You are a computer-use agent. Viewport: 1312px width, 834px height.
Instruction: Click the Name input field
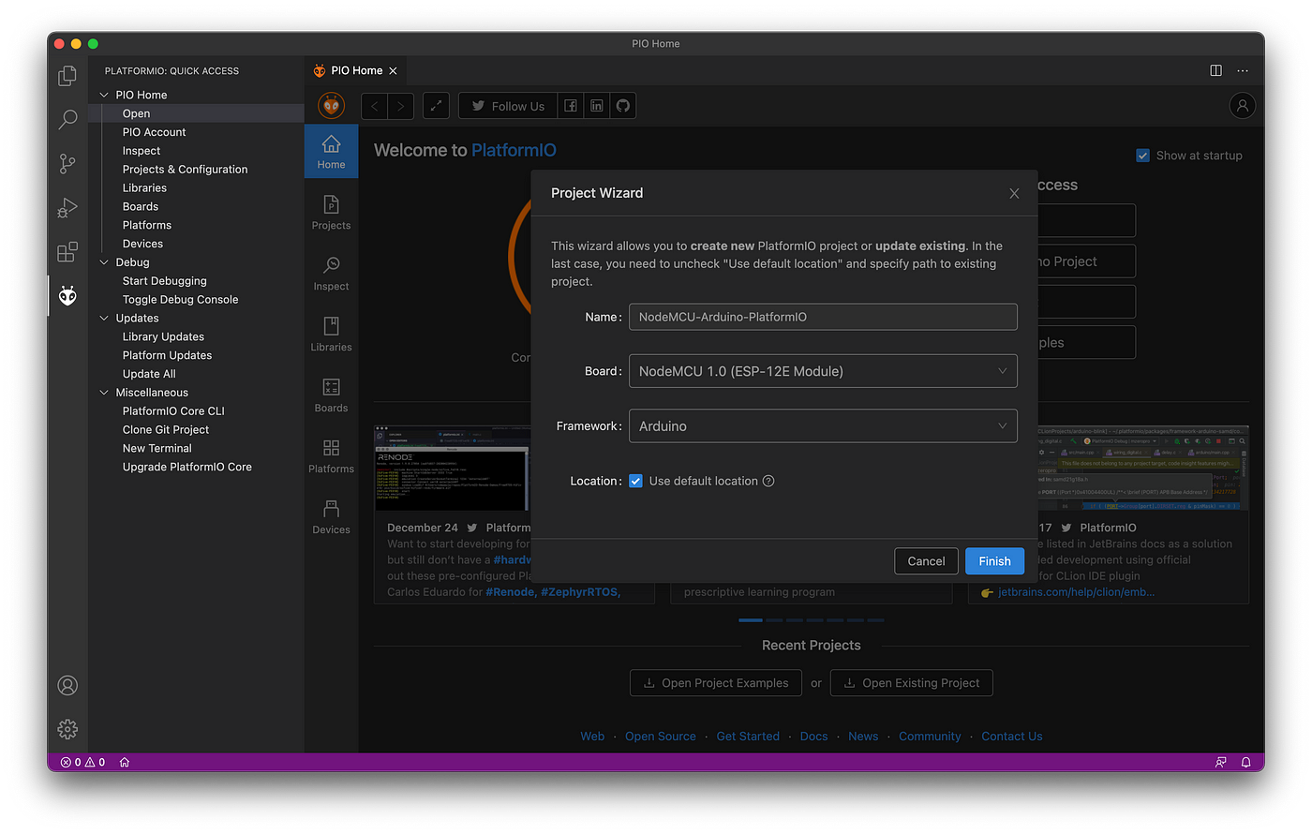[x=823, y=317]
